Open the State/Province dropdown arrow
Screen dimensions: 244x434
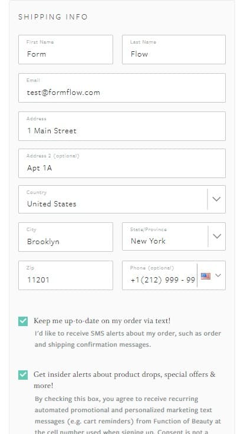tap(217, 236)
